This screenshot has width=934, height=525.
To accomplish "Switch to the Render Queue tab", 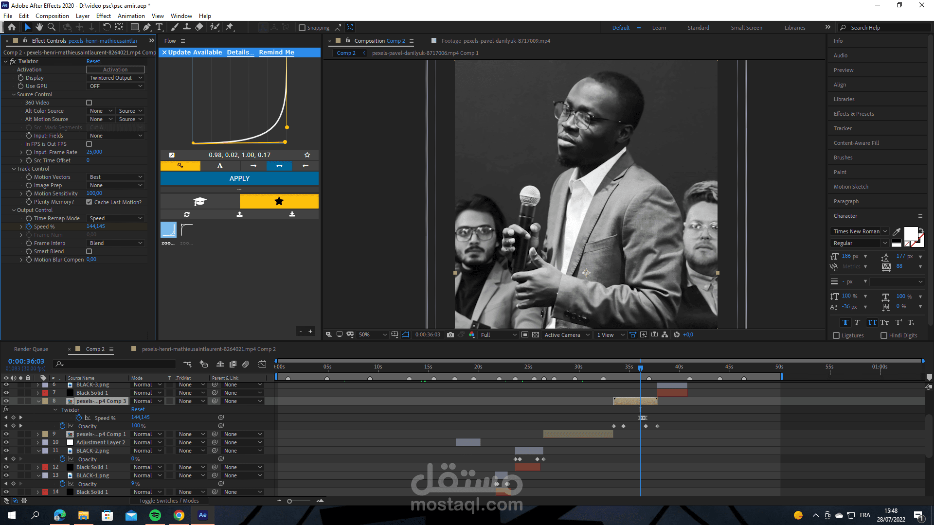I will pos(31,349).
